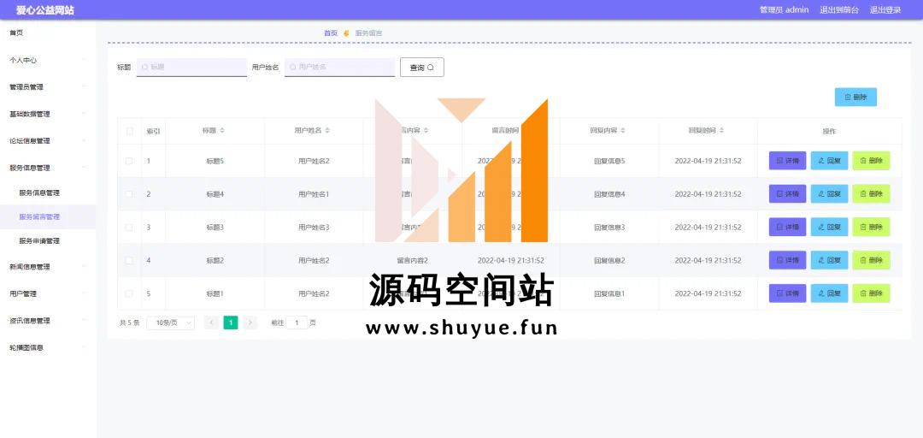Toggle the select-all checkbox in table header
This screenshot has height=438, width=923.
[130, 131]
